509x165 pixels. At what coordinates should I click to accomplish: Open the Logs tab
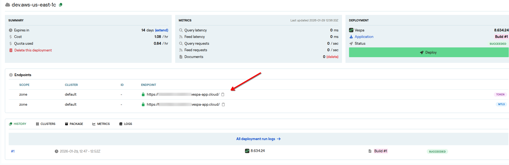(x=126, y=124)
